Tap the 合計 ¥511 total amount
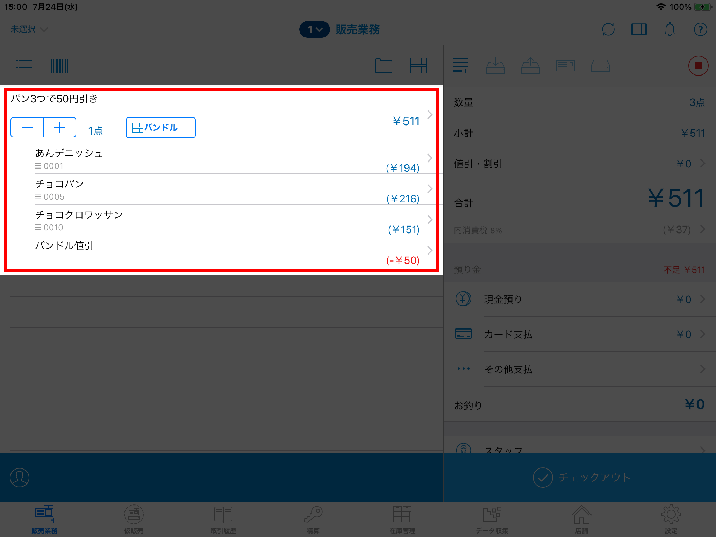716x537 pixels. [x=676, y=198]
